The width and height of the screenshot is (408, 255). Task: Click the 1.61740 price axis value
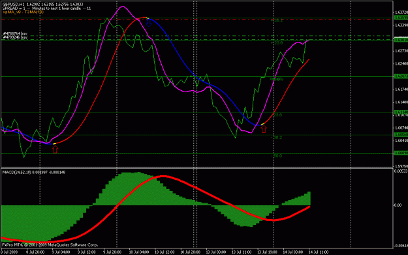click(401, 90)
